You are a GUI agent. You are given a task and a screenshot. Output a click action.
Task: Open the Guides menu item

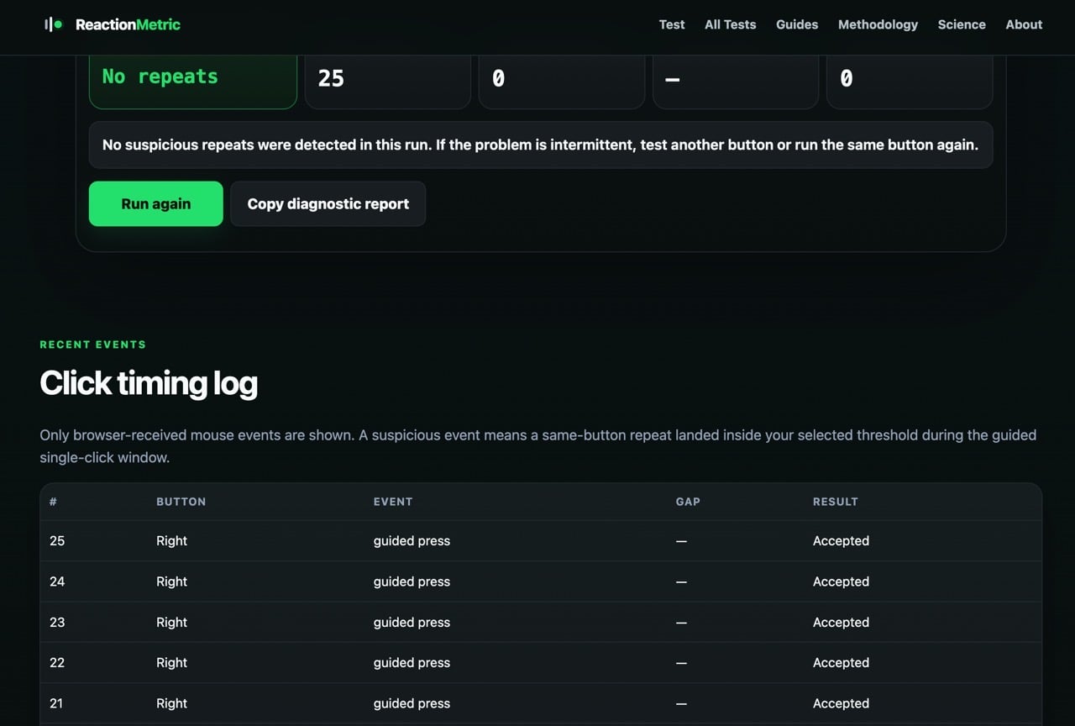(x=797, y=24)
